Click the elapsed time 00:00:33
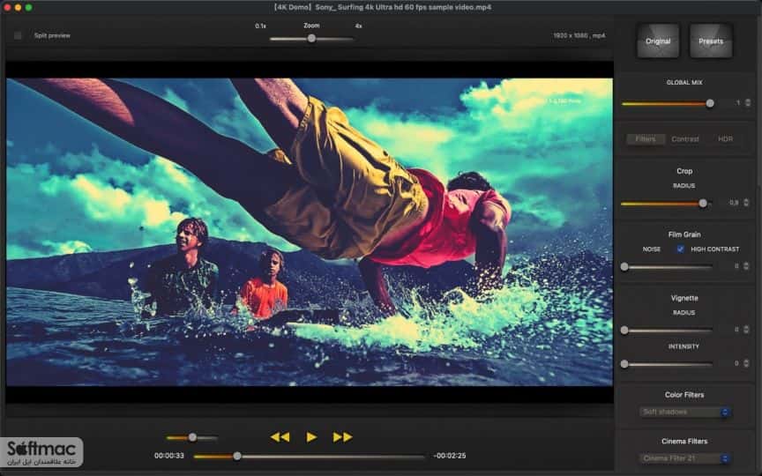Image resolution: width=762 pixels, height=476 pixels. 169,456
